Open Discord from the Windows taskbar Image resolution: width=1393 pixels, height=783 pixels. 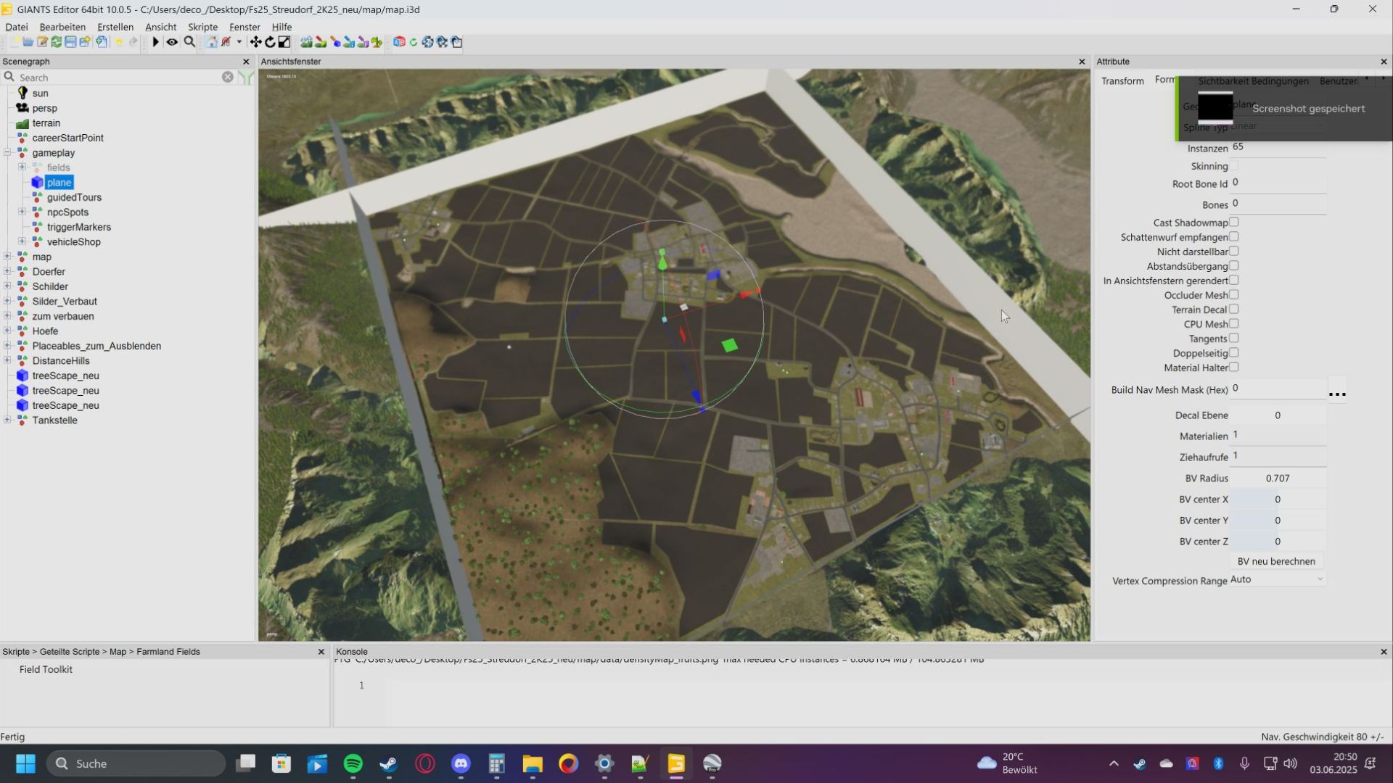(x=461, y=763)
